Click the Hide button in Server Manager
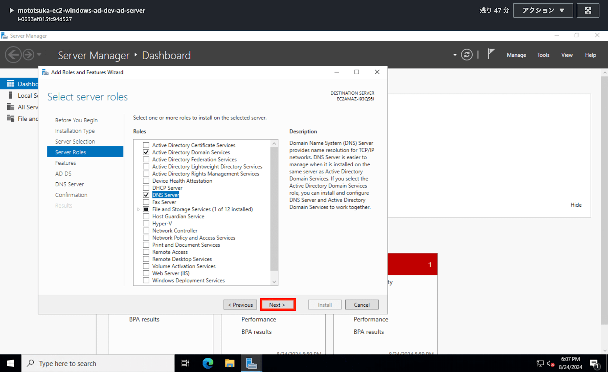Viewport: 608px width, 372px height. (576, 205)
